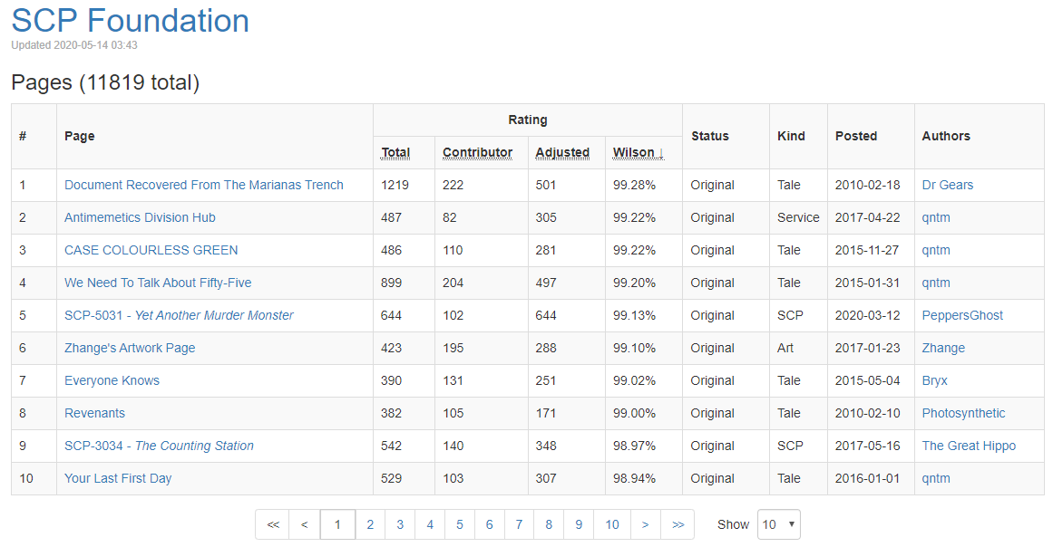This screenshot has height=547, width=1053.
Task: View author Bryx
Action: pos(935,380)
